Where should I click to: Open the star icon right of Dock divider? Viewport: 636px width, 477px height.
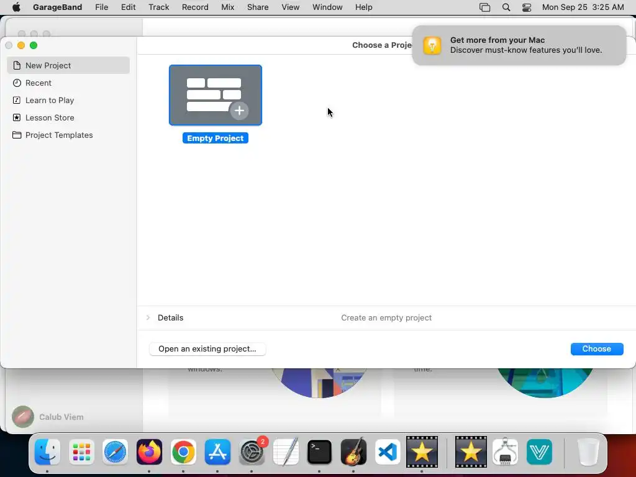tap(471, 452)
